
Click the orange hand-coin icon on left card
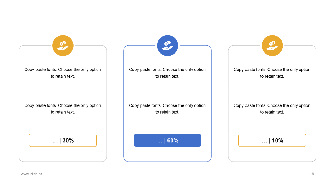coord(63,45)
